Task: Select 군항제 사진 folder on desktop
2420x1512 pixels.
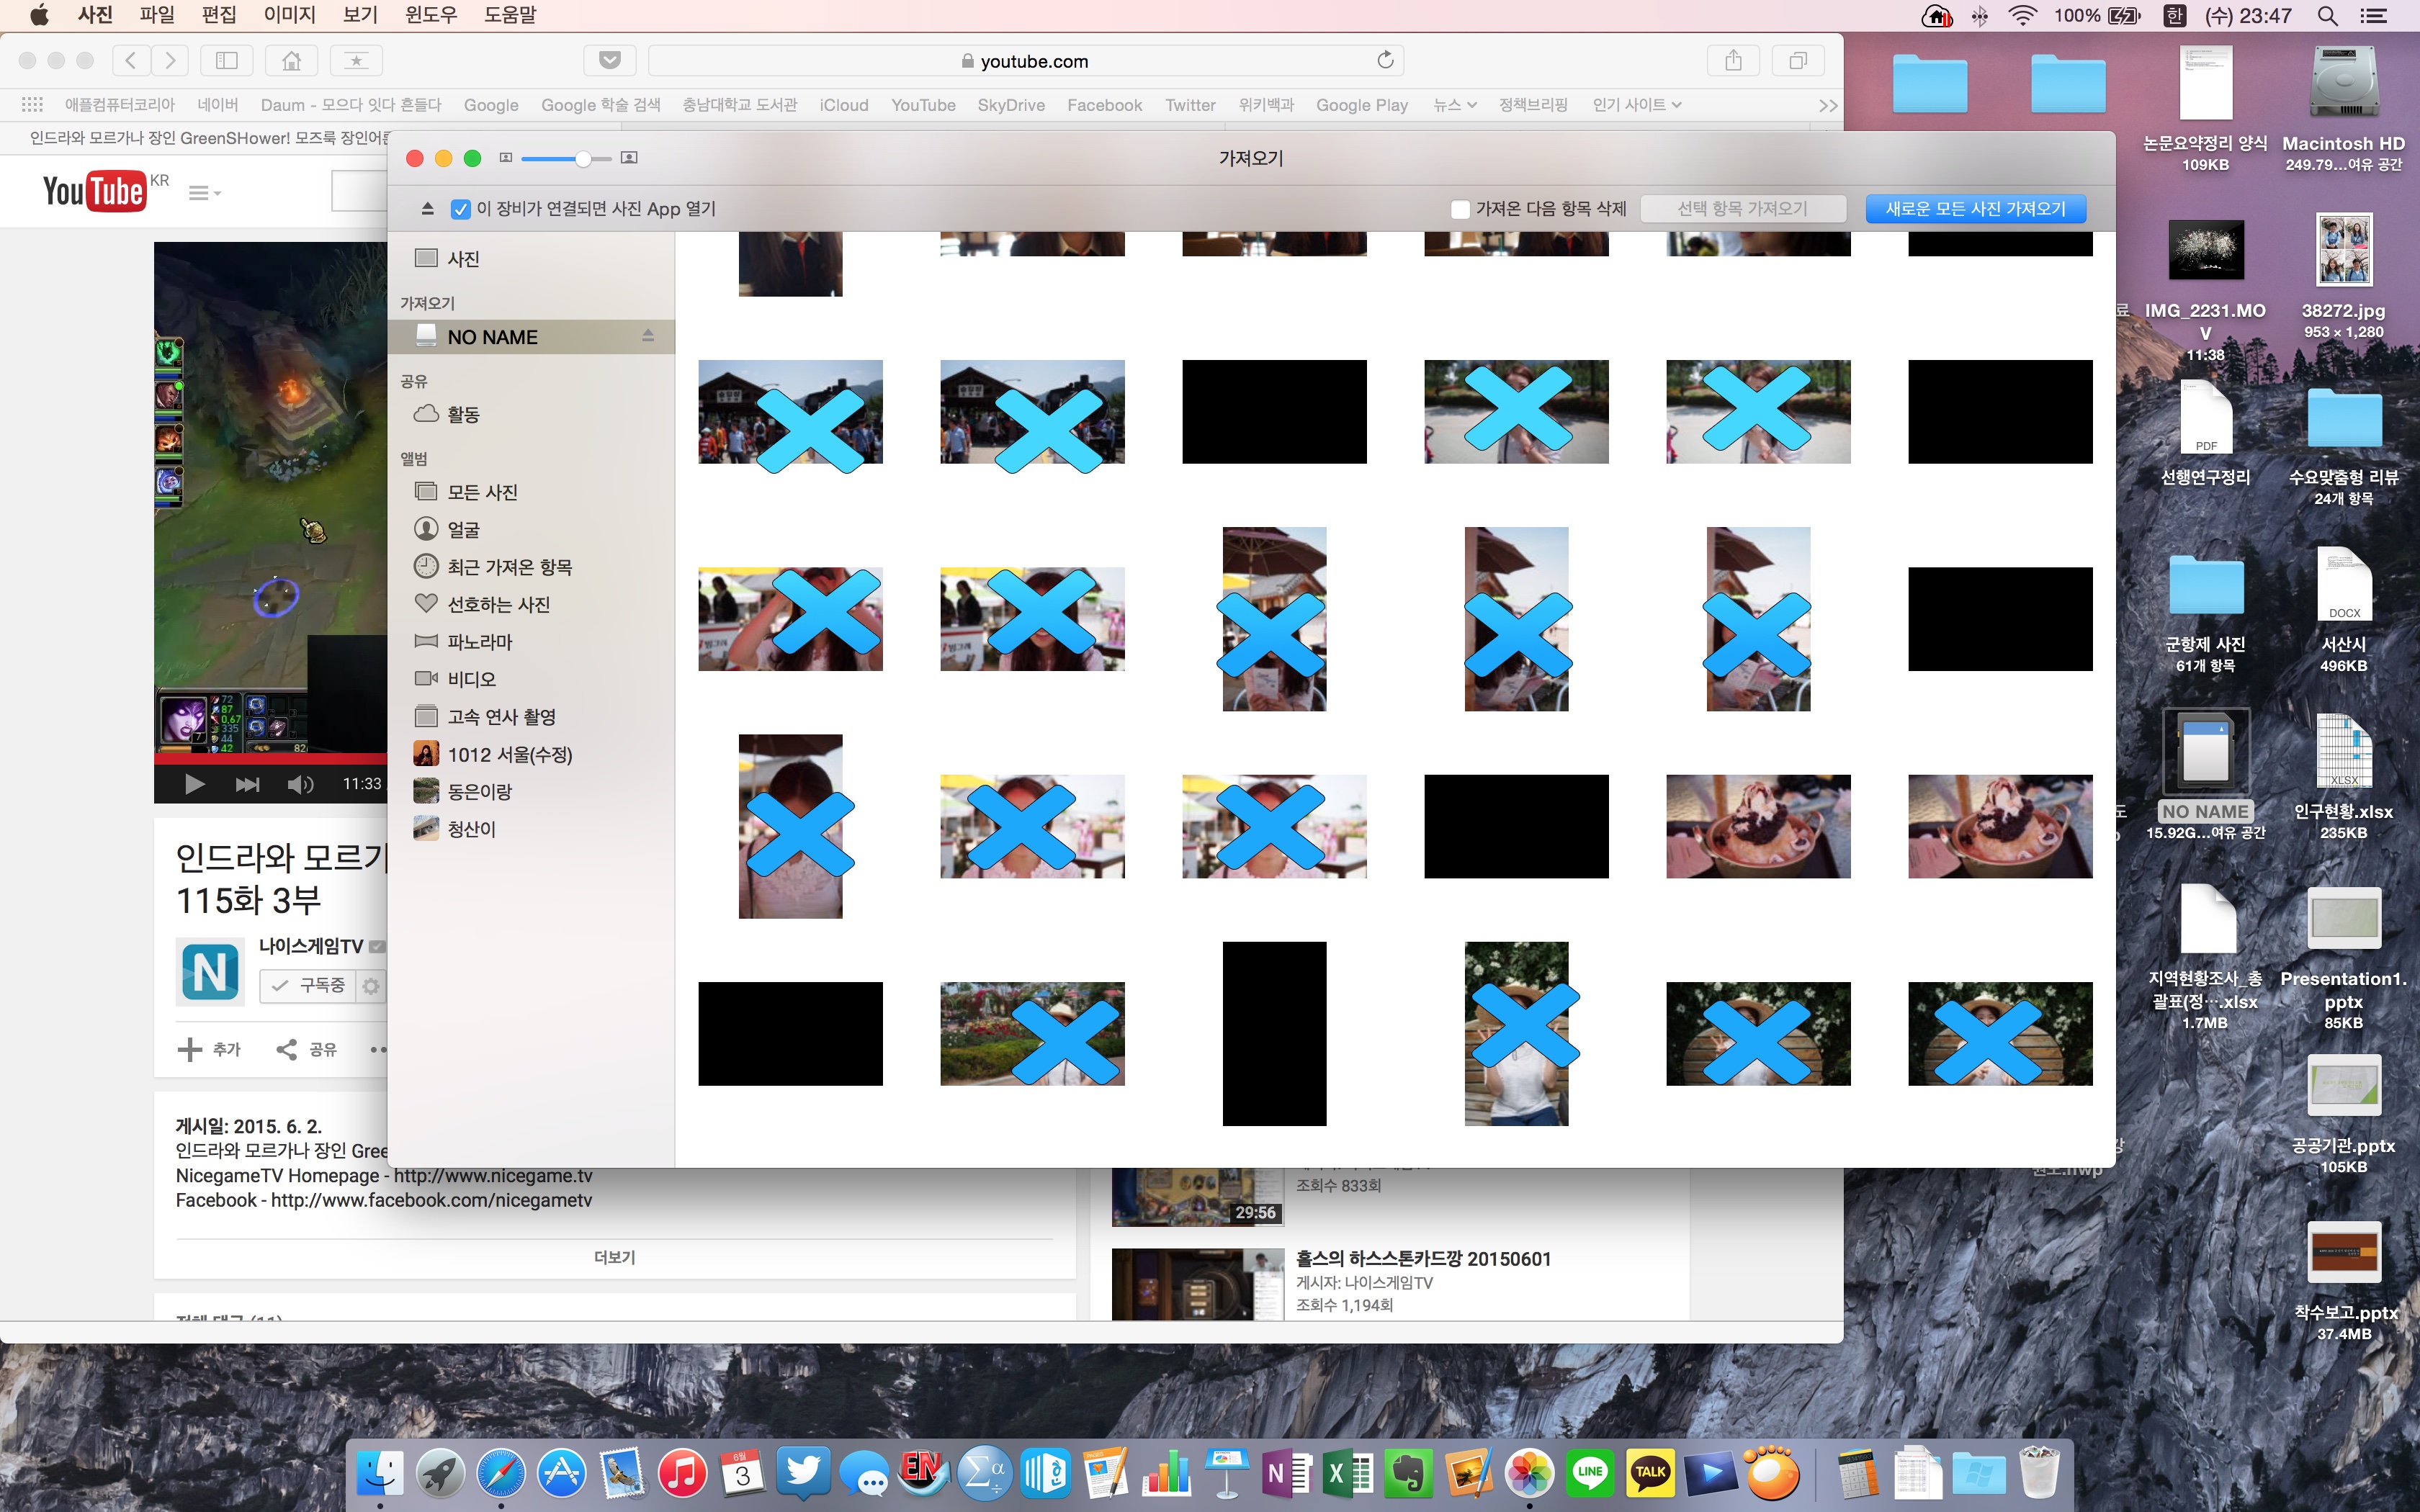Action: point(2205,612)
